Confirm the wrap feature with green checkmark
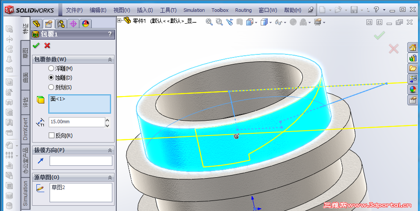420x211 pixels. click(36, 46)
